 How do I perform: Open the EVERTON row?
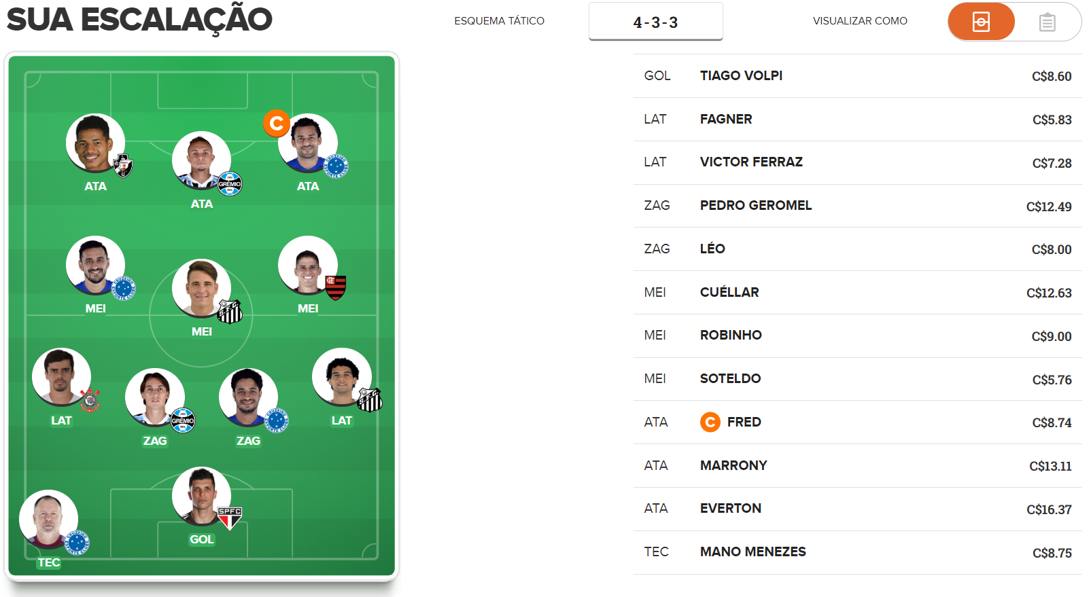pyautogui.click(x=858, y=509)
